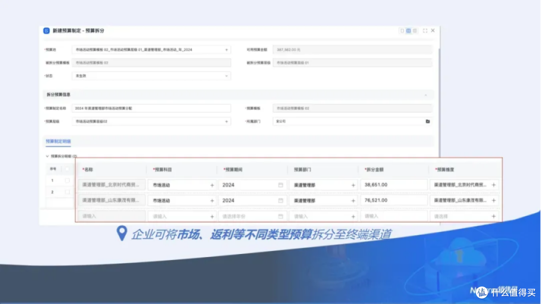Click the single-column layout icon in title bar
The height and width of the screenshot is (304, 541).
pyautogui.click(x=402, y=30)
